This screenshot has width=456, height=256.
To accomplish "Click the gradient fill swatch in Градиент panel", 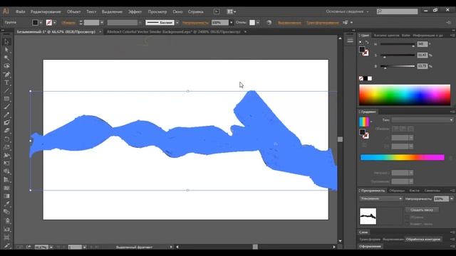I will pyautogui.click(x=364, y=122).
